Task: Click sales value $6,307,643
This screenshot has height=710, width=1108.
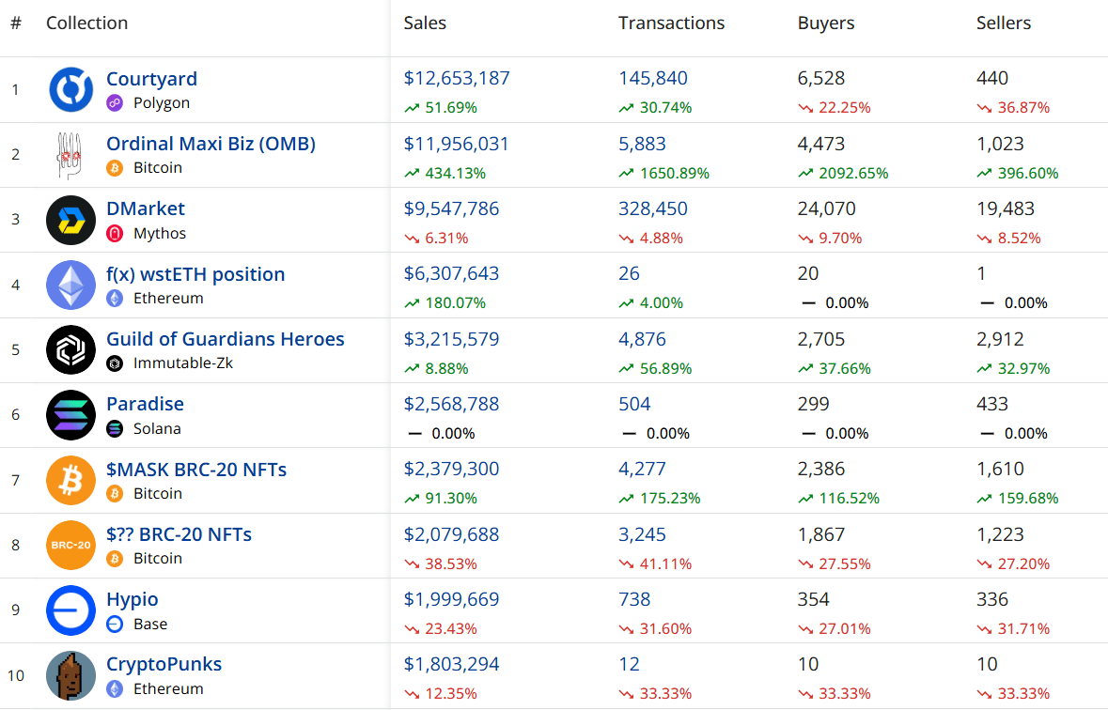Action: (451, 273)
